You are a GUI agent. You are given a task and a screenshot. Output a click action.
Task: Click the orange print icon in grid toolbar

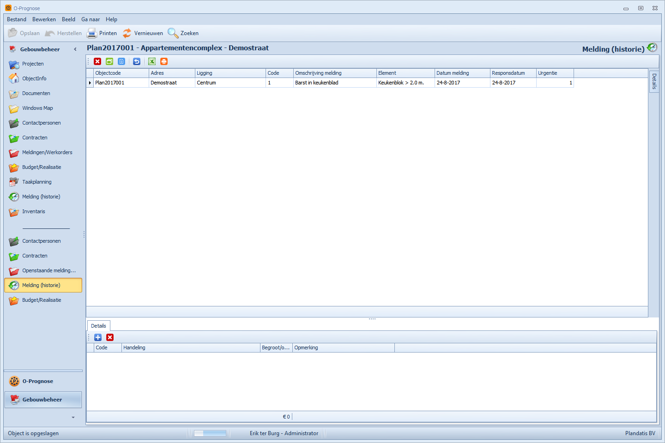click(x=164, y=61)
